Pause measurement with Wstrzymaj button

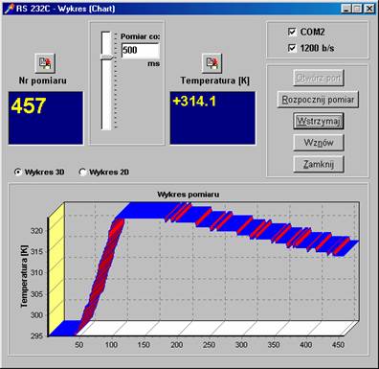[319, 121]
